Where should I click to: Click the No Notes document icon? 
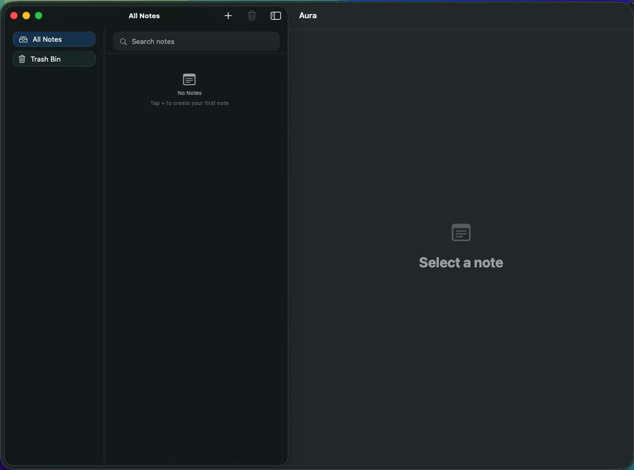coord(189,79)
